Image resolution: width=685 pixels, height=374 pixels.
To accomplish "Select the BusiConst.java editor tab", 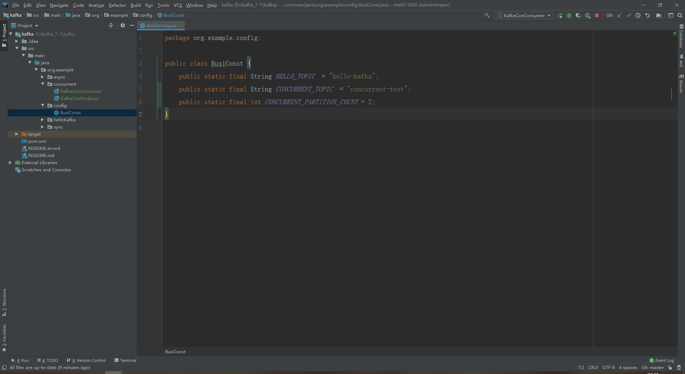I will (x=161, y=25).
